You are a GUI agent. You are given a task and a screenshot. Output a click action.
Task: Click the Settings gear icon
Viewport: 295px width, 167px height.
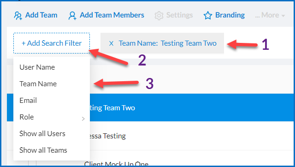pos(159,16)
